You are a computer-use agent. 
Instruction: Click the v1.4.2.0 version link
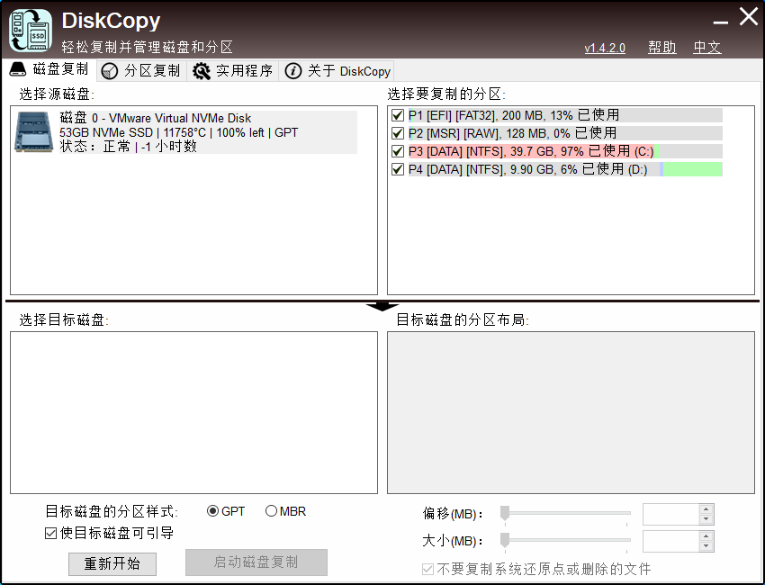tap(605, 49)
